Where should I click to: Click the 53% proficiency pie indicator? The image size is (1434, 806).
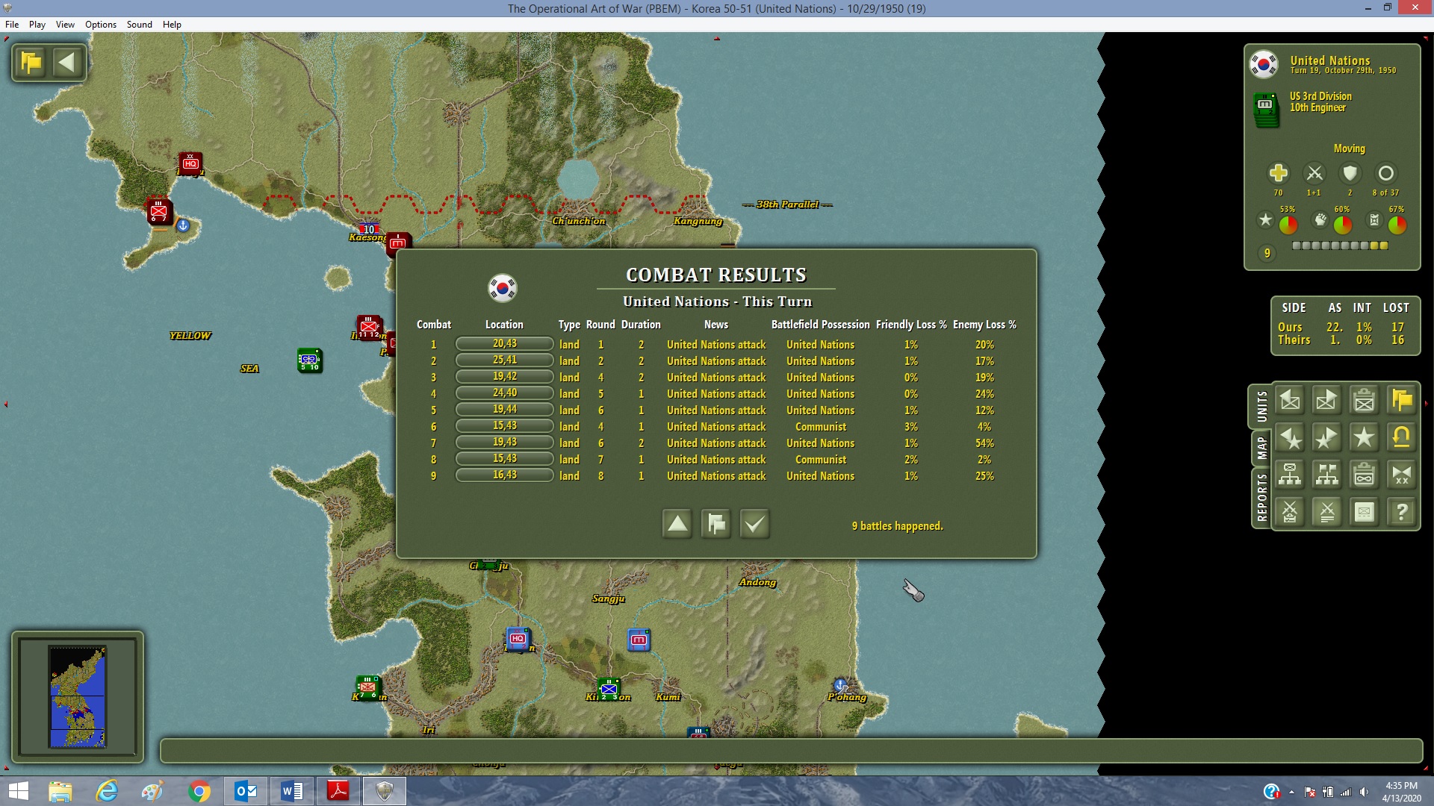[x=1288, y=225]
